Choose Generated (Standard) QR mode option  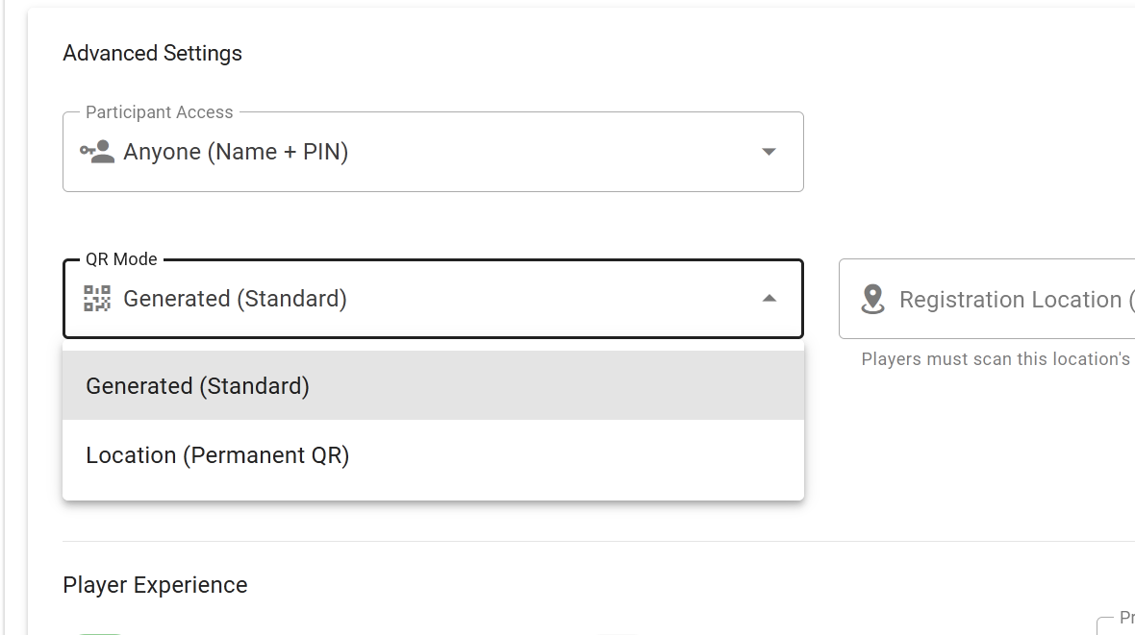click(198, 385)
